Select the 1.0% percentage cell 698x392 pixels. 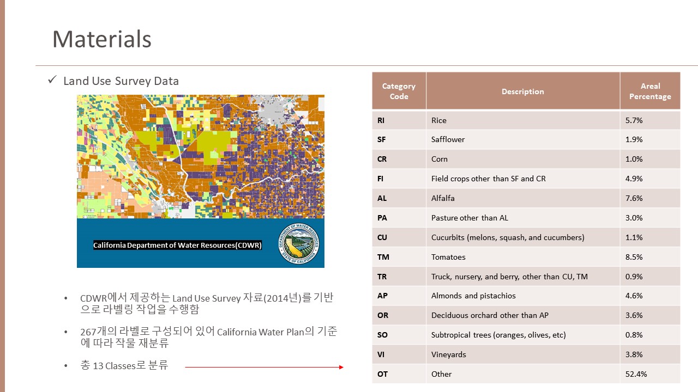[x=650, y=159]
